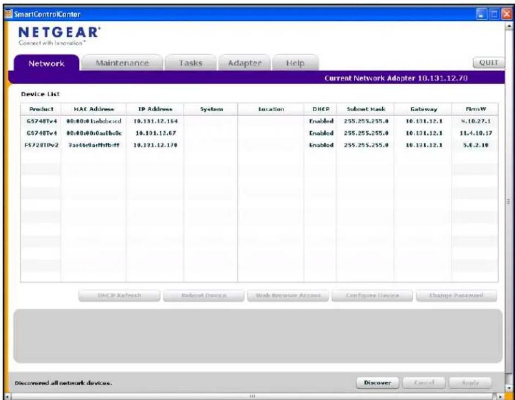Click the vertical scrollbar thumb
The width and height of the screenshot is (515, 400).
[510, 201]
